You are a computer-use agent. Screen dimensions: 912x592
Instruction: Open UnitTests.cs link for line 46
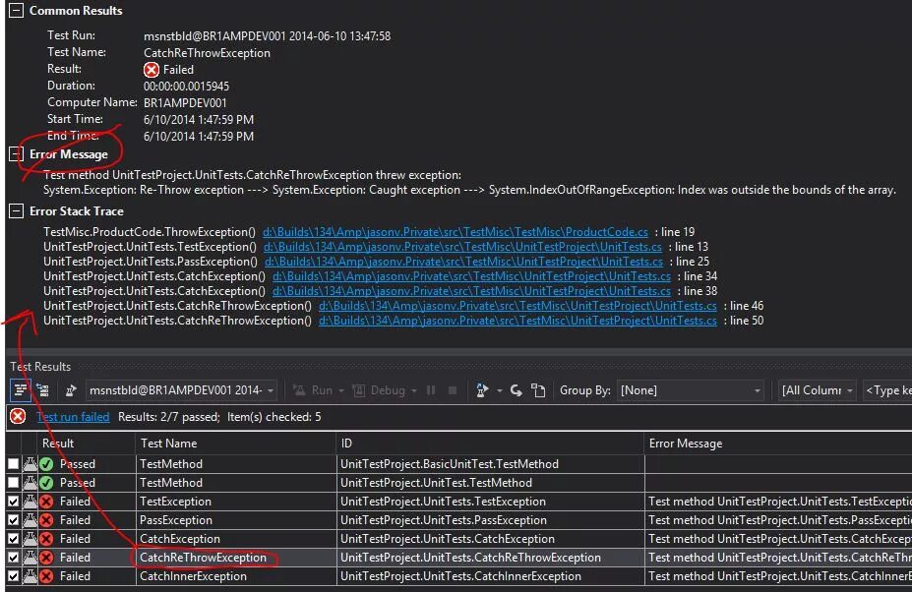point(517,306)
